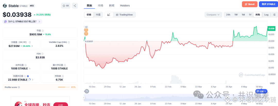278x106 pixels.
Task: Set time range to 所有
Action: point(258,15)
